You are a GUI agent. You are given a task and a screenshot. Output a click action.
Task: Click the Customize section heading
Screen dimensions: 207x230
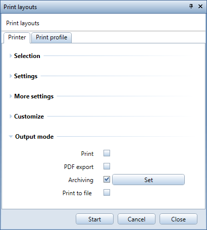[x=29, y=117]
